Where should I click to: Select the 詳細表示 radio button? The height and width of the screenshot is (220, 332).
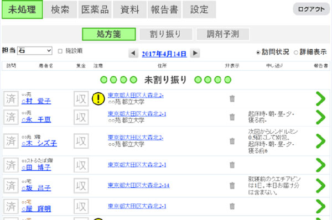click(x=296, y=53)
